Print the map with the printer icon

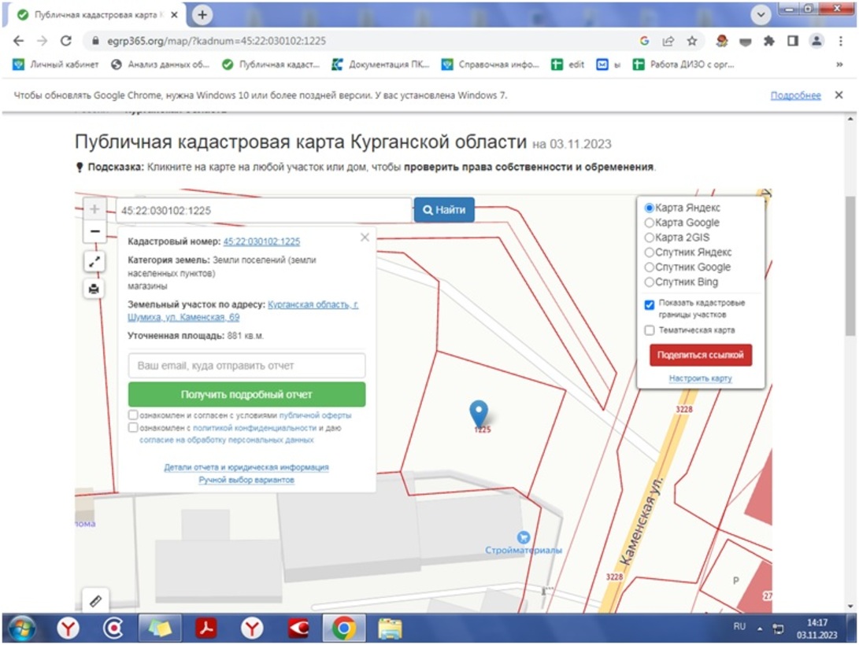[94, 289]
